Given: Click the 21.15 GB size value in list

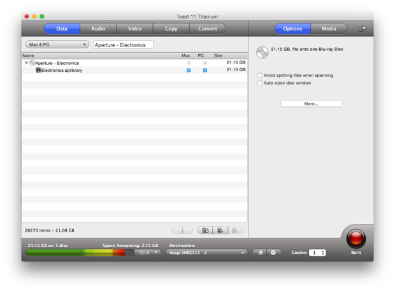Looking at the screenshot, I should click(x=236, y=62).
